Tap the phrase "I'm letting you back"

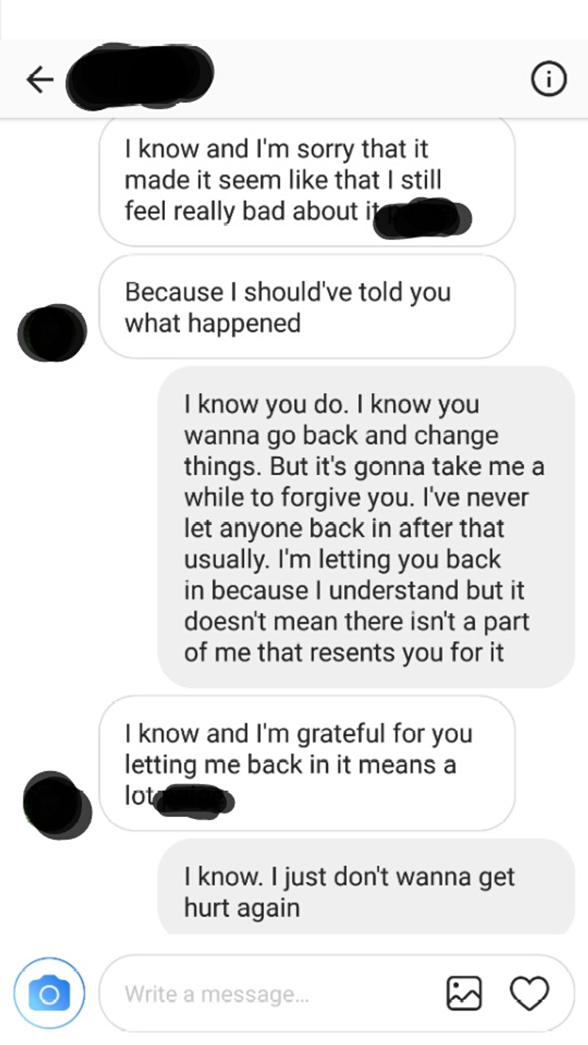[389, 559]
